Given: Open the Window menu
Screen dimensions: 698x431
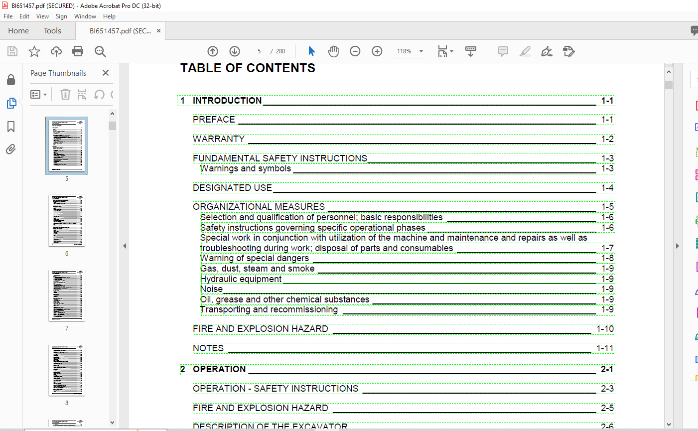Looking at the screenshot, I should [85, 16].
